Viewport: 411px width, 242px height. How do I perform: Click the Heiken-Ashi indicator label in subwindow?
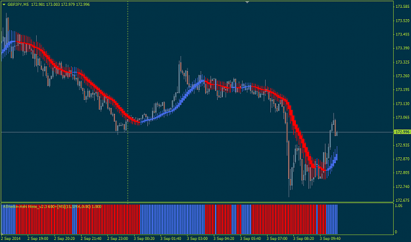(x=52, y=206)
